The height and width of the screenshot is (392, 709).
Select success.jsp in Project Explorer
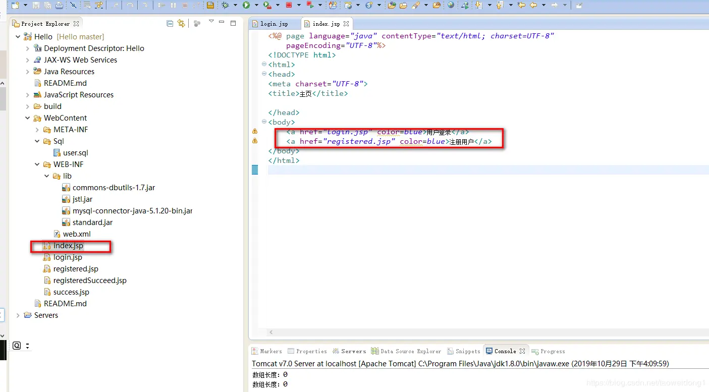66,292
